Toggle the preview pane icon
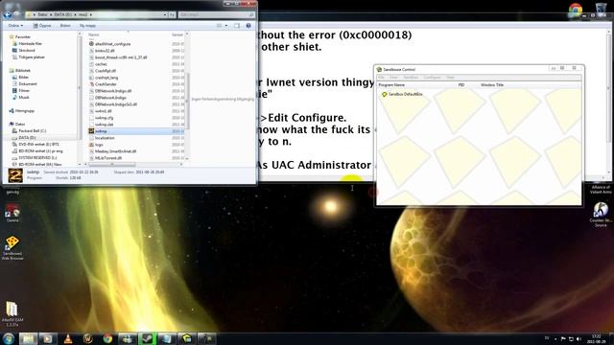 (x=237, y=26)
